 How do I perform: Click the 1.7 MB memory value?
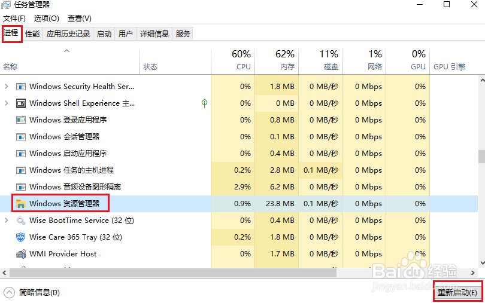(282, 254)
